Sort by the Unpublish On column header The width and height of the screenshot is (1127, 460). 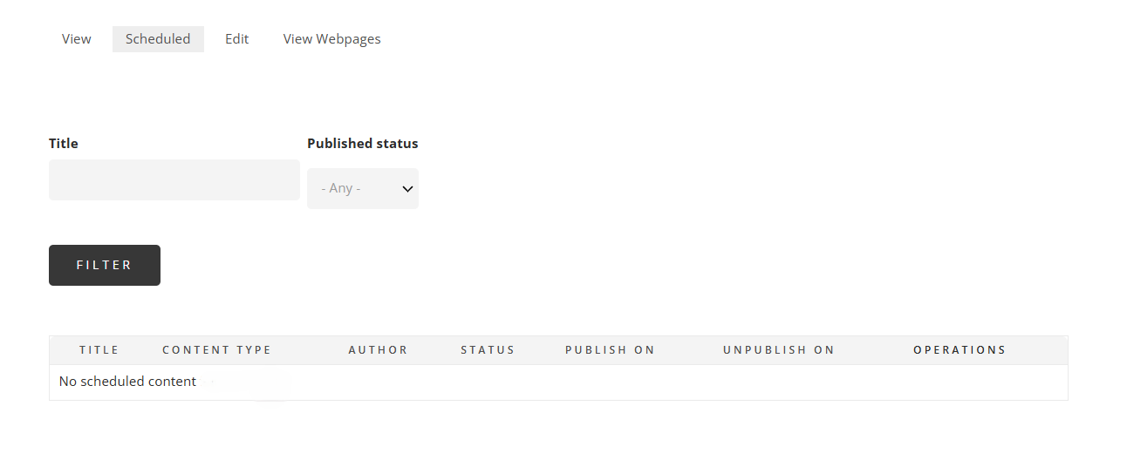779,350
